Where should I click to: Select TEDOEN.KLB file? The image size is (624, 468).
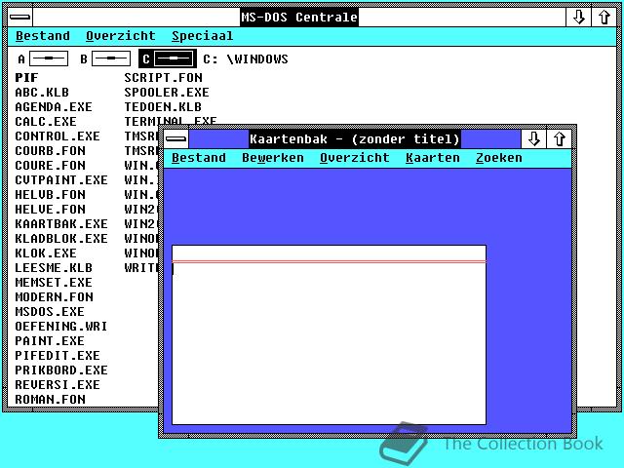click(163, 107)
